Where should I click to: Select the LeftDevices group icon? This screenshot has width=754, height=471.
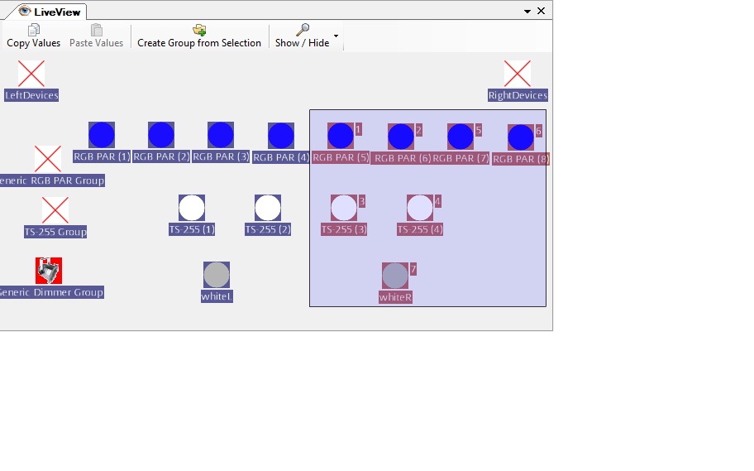31,74
